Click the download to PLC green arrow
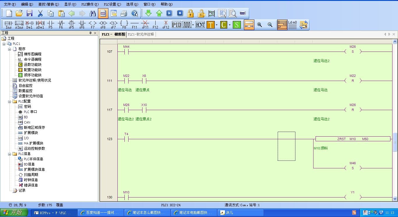 click(x=148, y=13)
